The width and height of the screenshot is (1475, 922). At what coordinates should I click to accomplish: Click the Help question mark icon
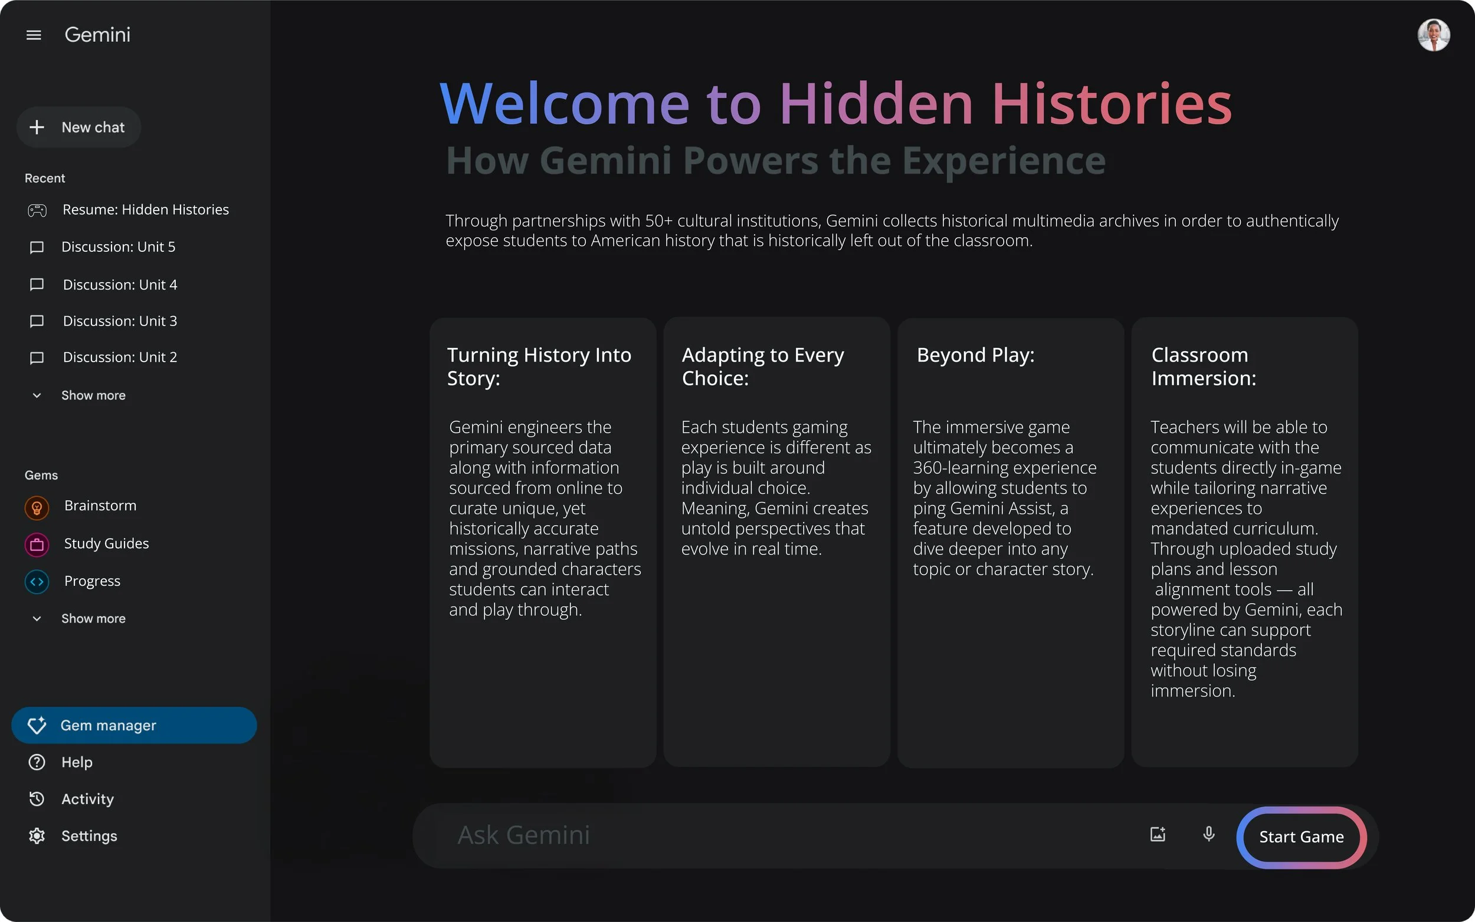(37, 762)
